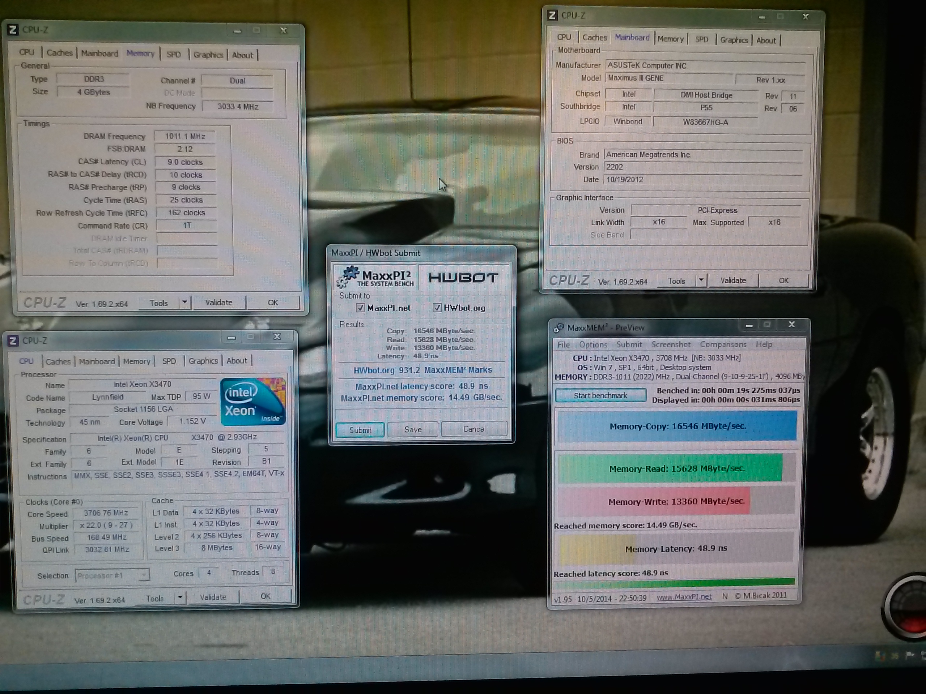Open Graphics tab in Mainboard CPU-Z window
The width and height of the screenshot is (926, 694).
coord(734,40)
